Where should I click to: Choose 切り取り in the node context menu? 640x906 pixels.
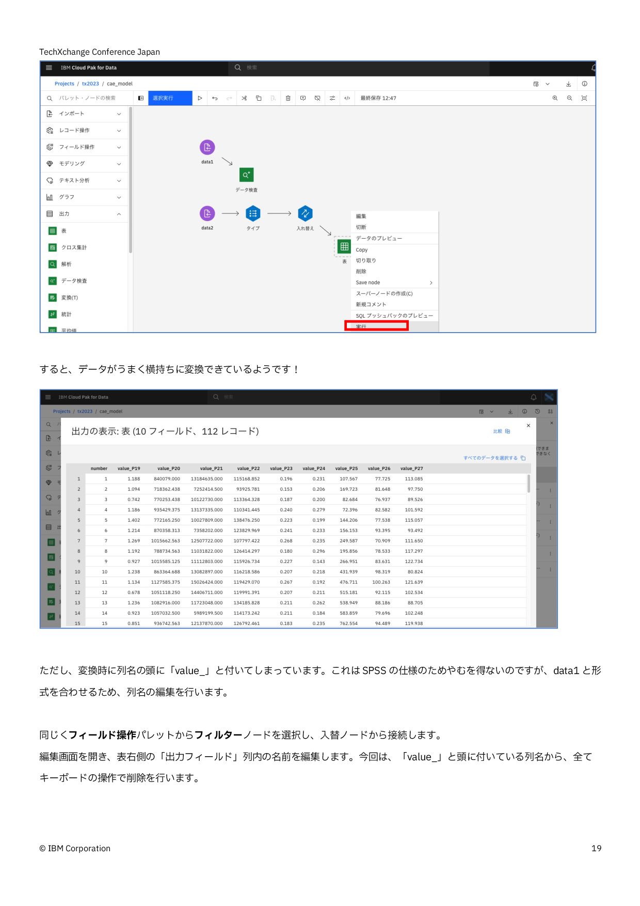395,260
